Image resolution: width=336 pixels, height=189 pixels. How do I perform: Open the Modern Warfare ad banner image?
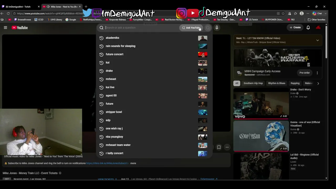tap(278, 58)
